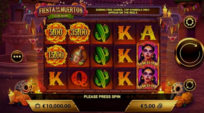Open the €5.00 bet amount panel

pos(151,106)
